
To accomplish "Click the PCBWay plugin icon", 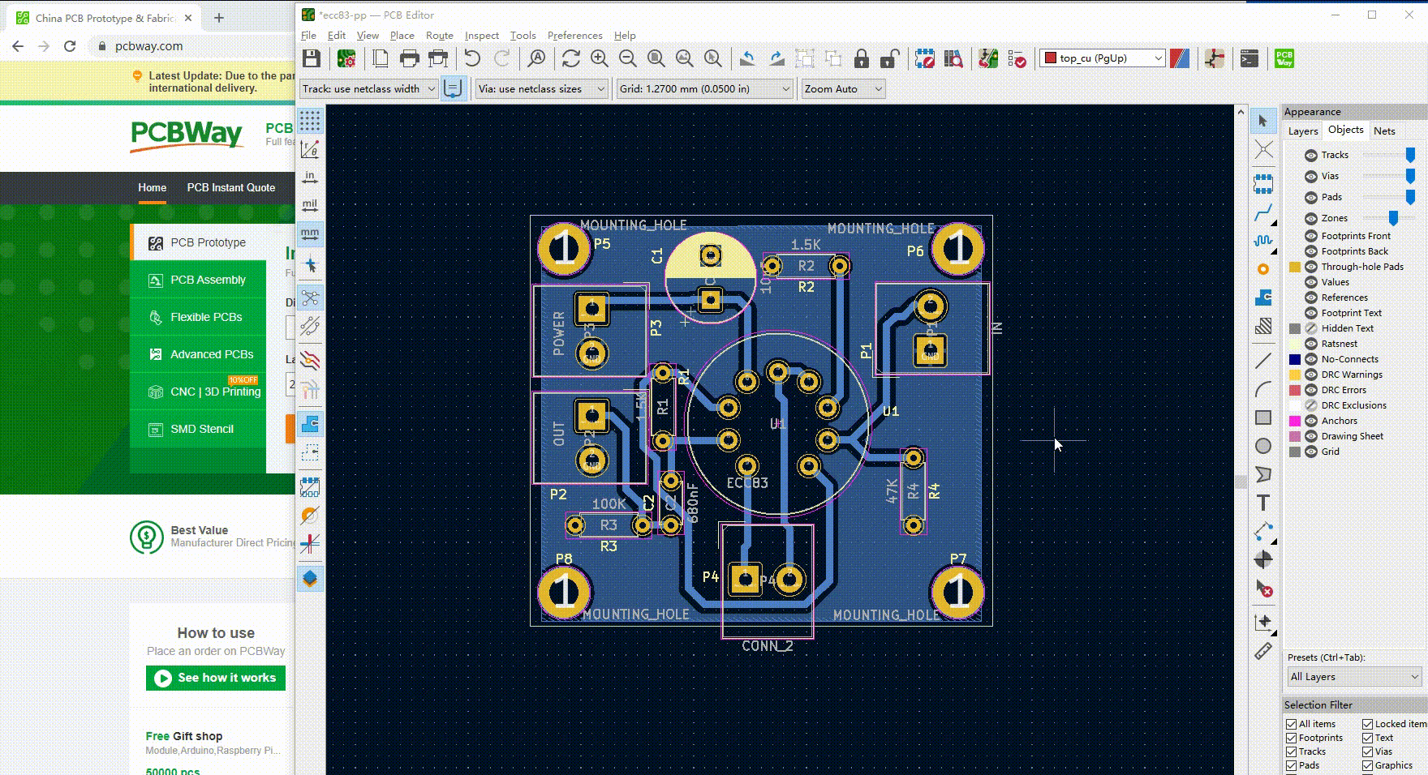I will click(1284, 58).
